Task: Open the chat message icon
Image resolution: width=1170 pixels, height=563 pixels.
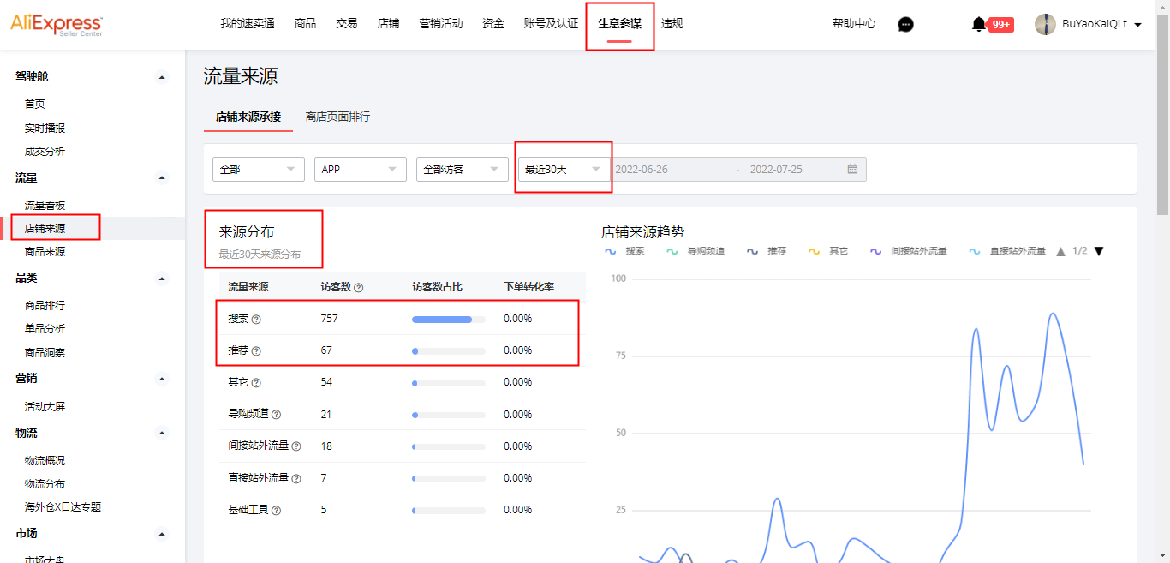Action: (904, 25)
